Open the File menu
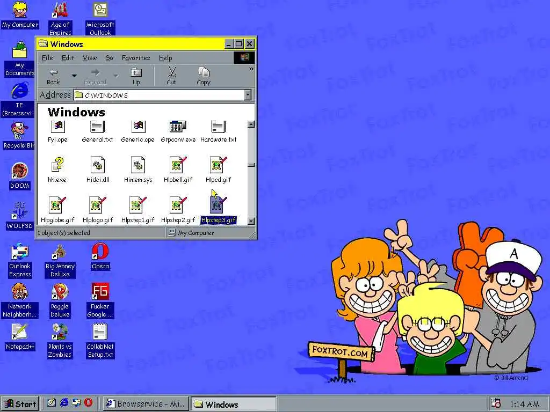This screenshot has height=412, width=550. pyautogui.click(x=47, y=58)
